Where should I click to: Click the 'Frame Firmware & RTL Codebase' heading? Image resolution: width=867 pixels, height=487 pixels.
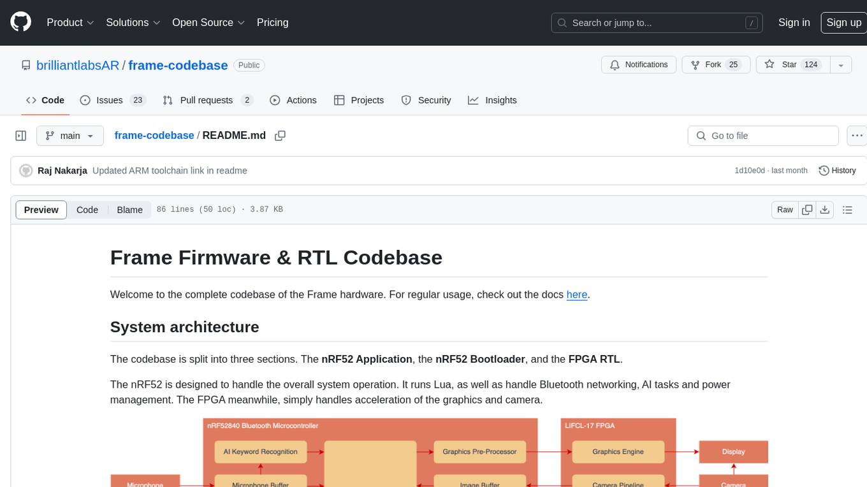pos(276,258)
